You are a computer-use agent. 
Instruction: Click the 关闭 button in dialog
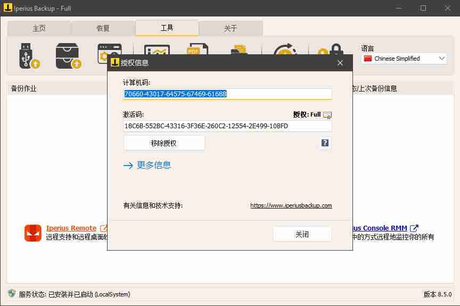click(x=302, y=234)
